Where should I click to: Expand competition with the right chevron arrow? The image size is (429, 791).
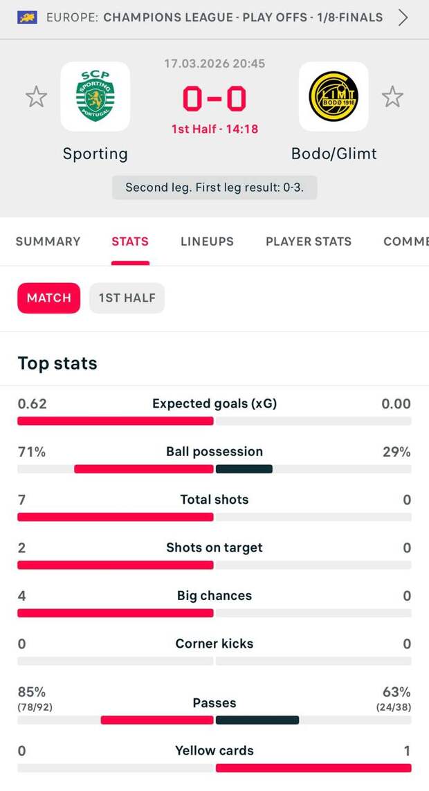[x=403, y=17]
